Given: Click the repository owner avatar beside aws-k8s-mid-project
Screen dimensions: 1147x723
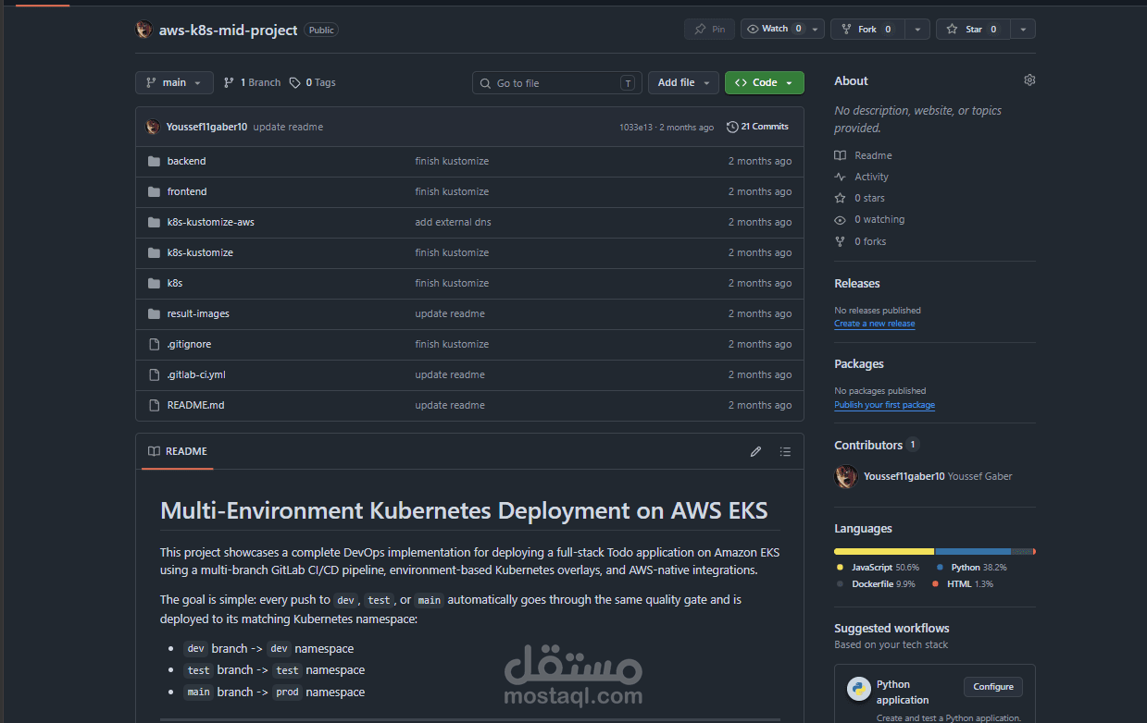Looking at the screenshot, I should (x=143, y=30).
